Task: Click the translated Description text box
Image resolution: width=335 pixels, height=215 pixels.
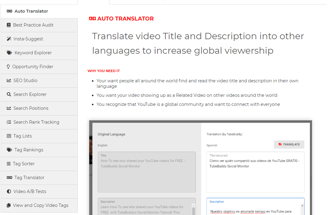Action: 253,210
